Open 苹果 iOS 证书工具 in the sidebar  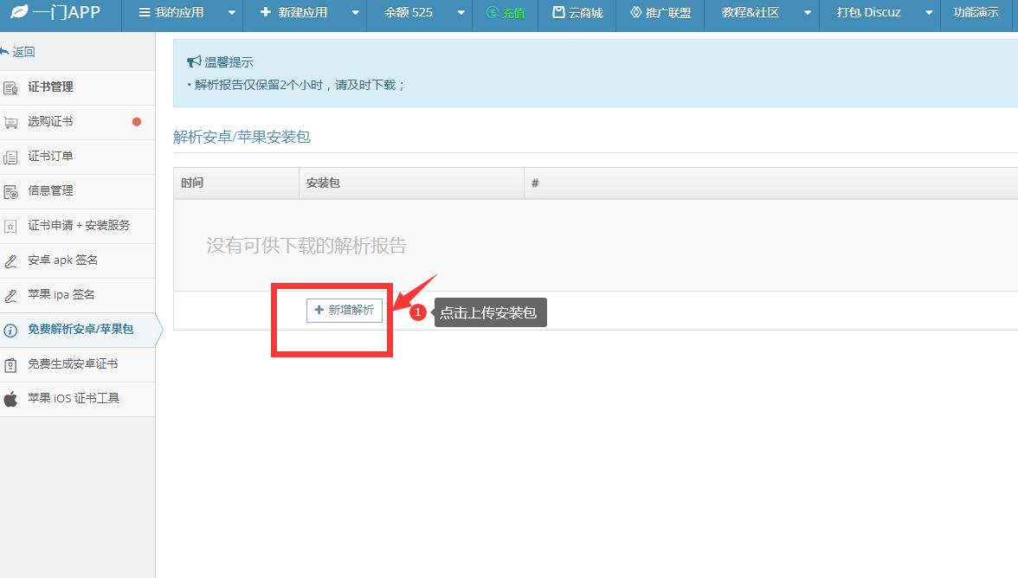click(77, 398)
